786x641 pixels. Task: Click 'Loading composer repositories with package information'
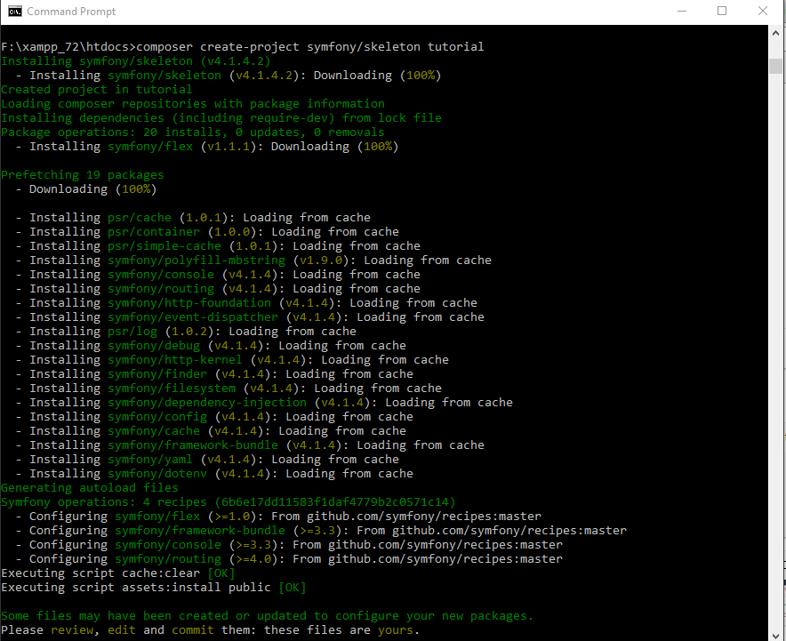click(192, 104)
